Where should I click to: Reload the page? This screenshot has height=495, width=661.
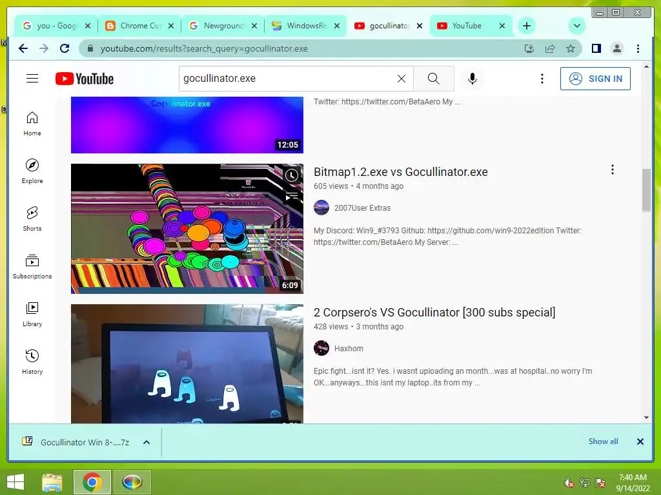[x=65, y=48]
